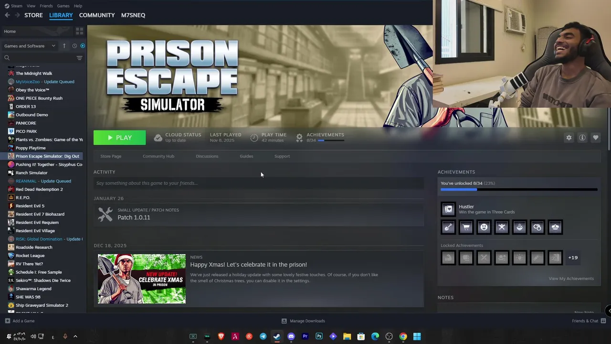Open the Store Page link

pyautogui.click(x=111, y=156)
